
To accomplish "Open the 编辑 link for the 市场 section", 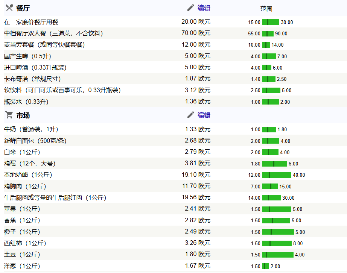I will [x=204, y=115].
